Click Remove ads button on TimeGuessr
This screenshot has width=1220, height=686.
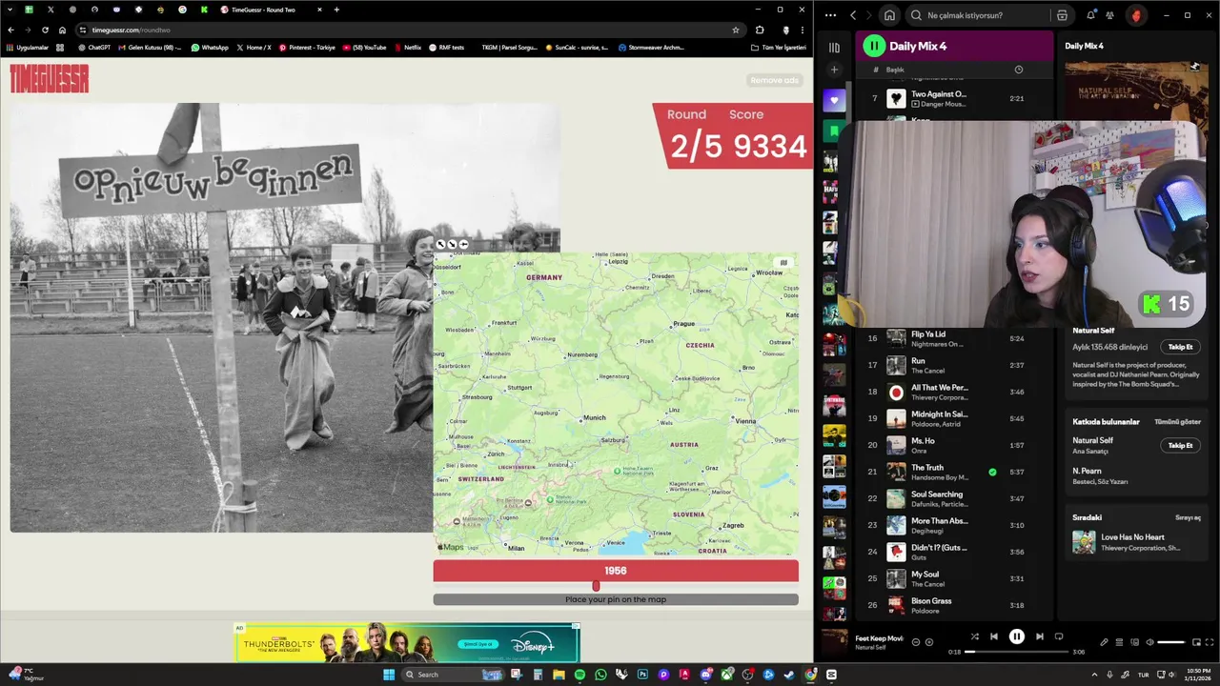click(x=774, y=80)
